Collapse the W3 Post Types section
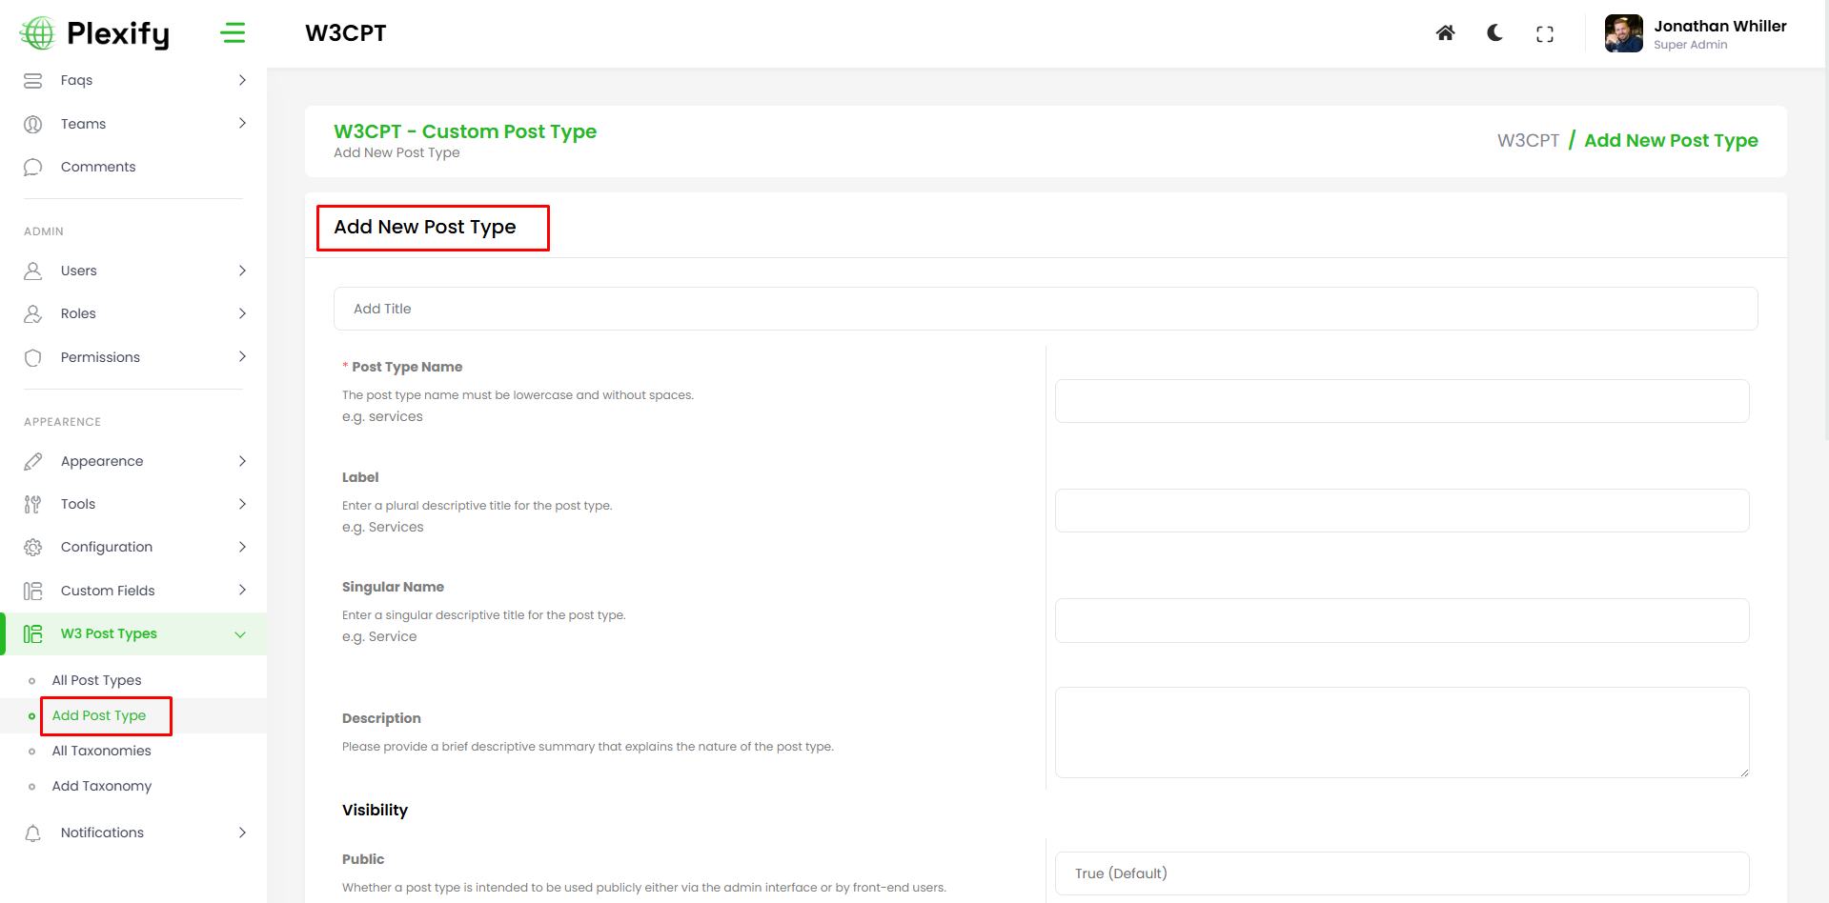 click(x=240, y=634)
